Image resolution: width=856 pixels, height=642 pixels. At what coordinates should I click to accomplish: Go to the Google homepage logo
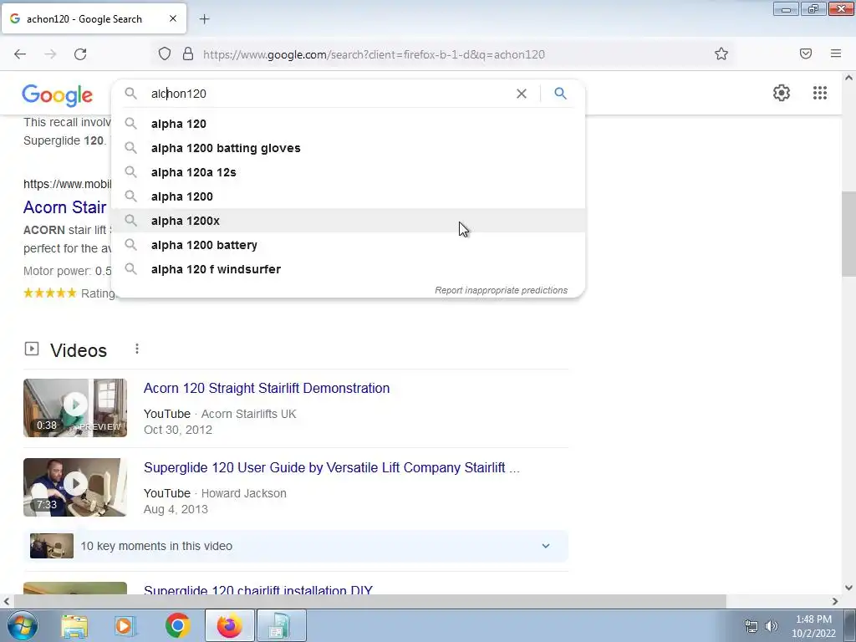coord(58,95)
